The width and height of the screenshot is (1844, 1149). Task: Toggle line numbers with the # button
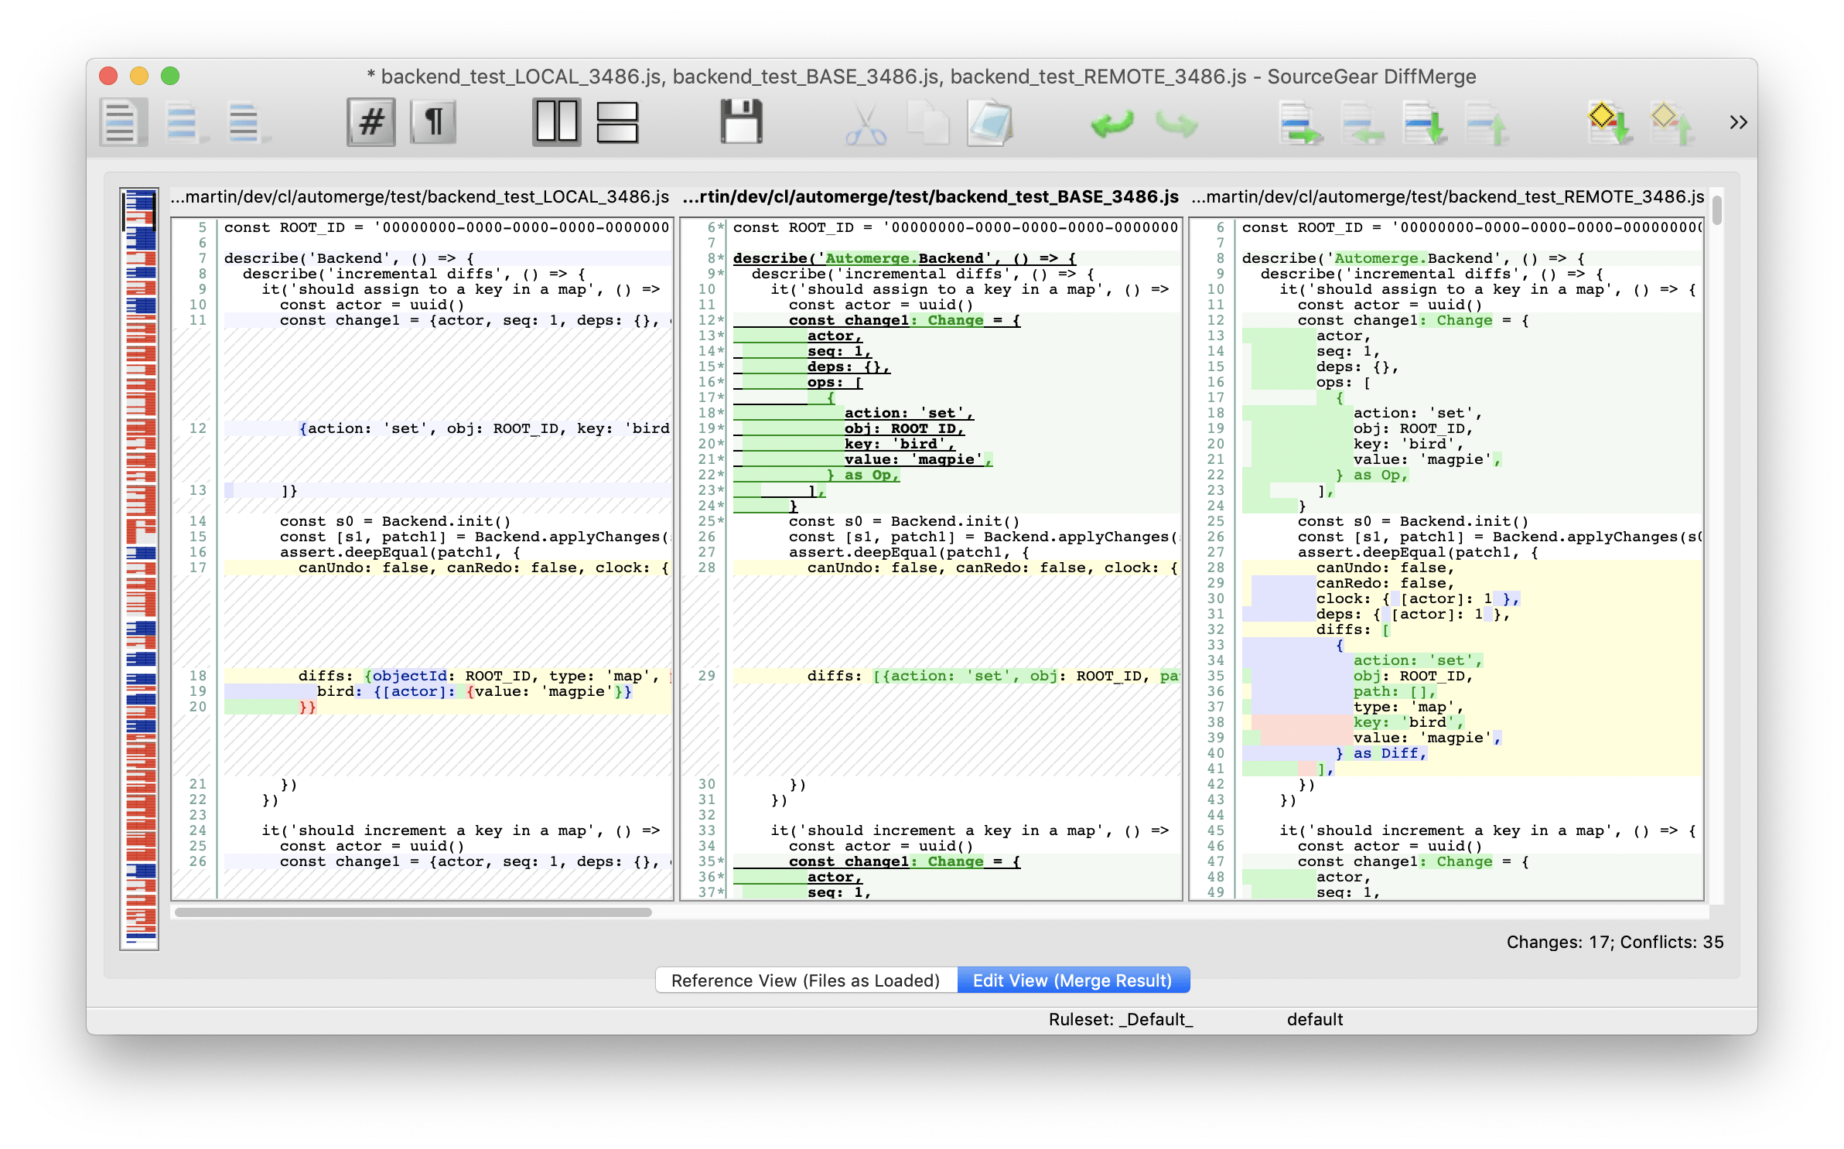[x=371, y=122]
